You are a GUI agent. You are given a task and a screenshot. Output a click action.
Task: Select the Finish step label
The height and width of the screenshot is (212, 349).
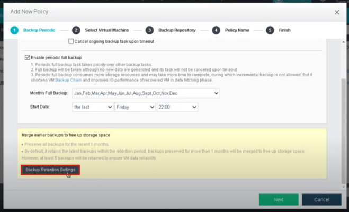tap(285, 30)
